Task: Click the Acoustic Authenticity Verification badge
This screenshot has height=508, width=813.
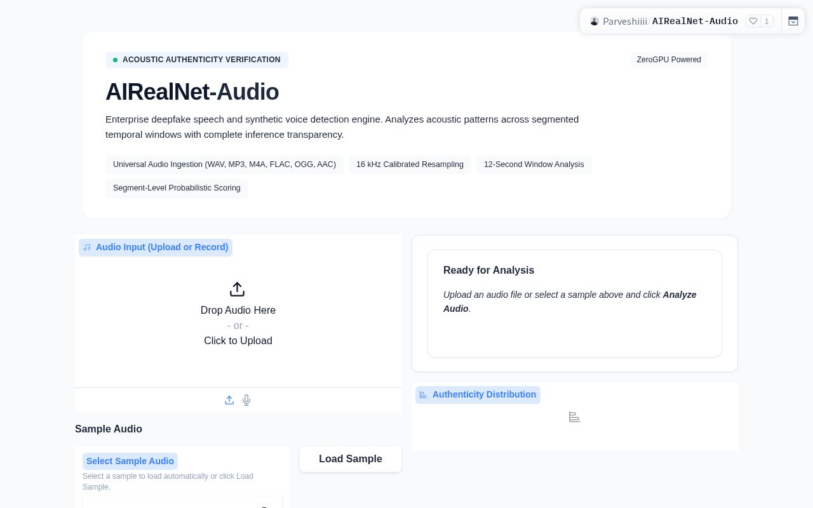Action: click(x=197, y=60)
